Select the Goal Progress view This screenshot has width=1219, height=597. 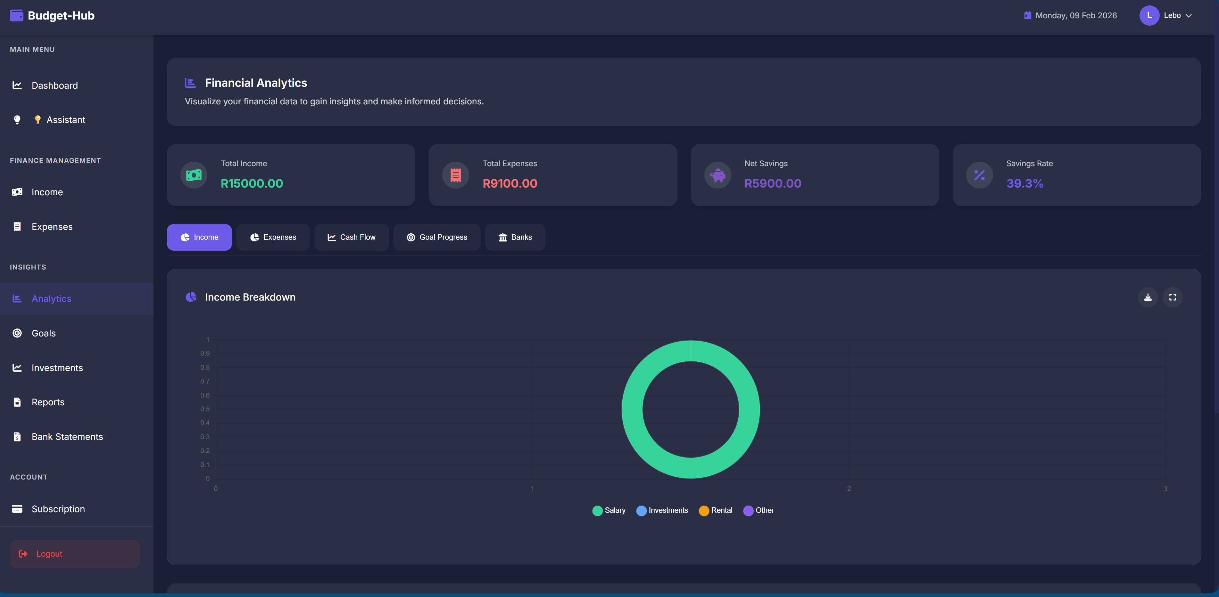pos(437,237)
